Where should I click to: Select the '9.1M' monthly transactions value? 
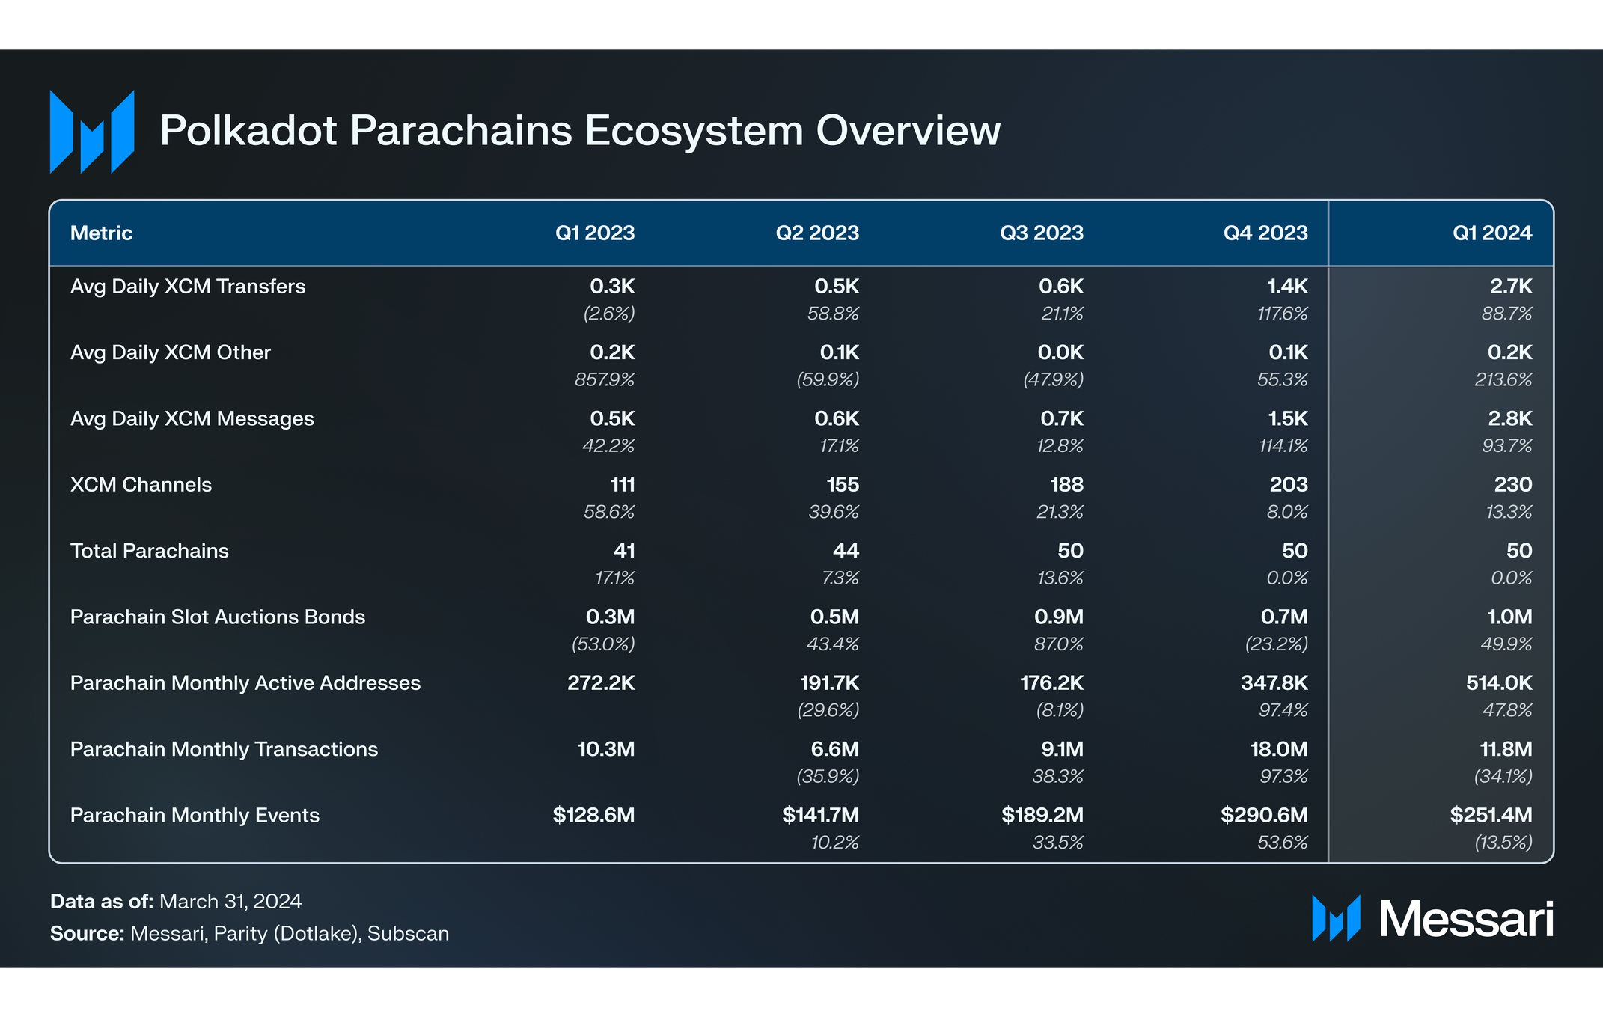(1061, 749)
